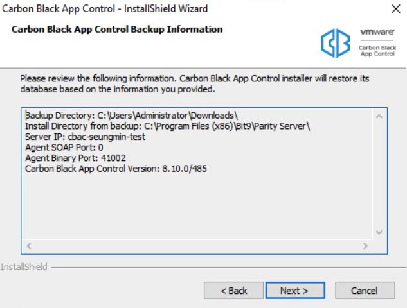
Task: Click the scroll left arrow in info box
Action: [29, 246]
